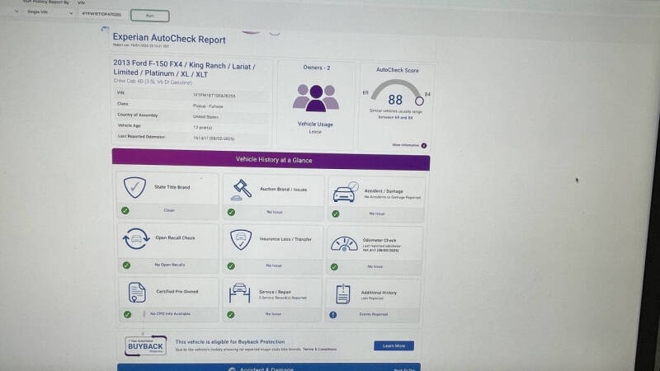
Task: Click the Service / Repair car lift icon
Action: 241,293
